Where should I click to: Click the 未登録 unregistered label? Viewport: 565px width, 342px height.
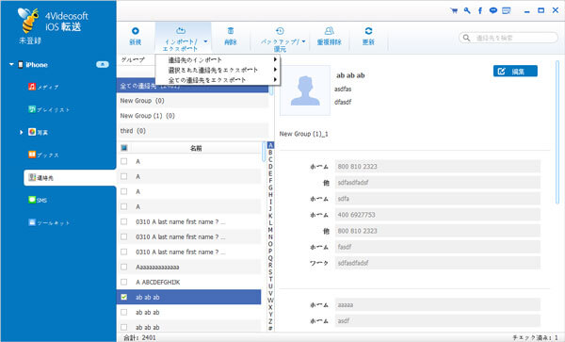pyautogui.click(x=30, y=41)
